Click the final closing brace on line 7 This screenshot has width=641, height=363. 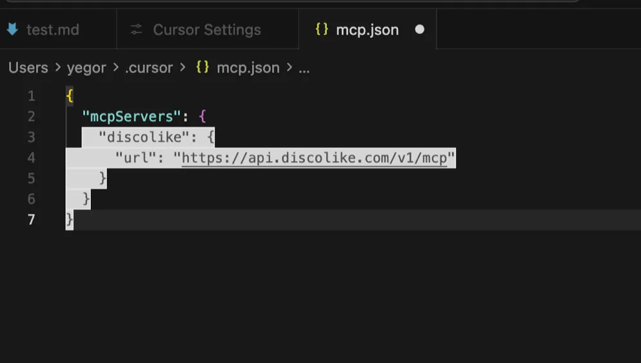70,219
